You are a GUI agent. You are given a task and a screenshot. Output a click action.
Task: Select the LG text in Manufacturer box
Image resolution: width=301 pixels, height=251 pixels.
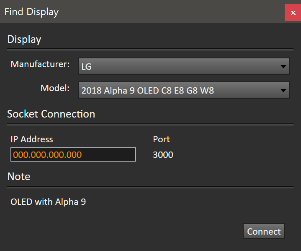pyautogui.click(x=86, y=67)
